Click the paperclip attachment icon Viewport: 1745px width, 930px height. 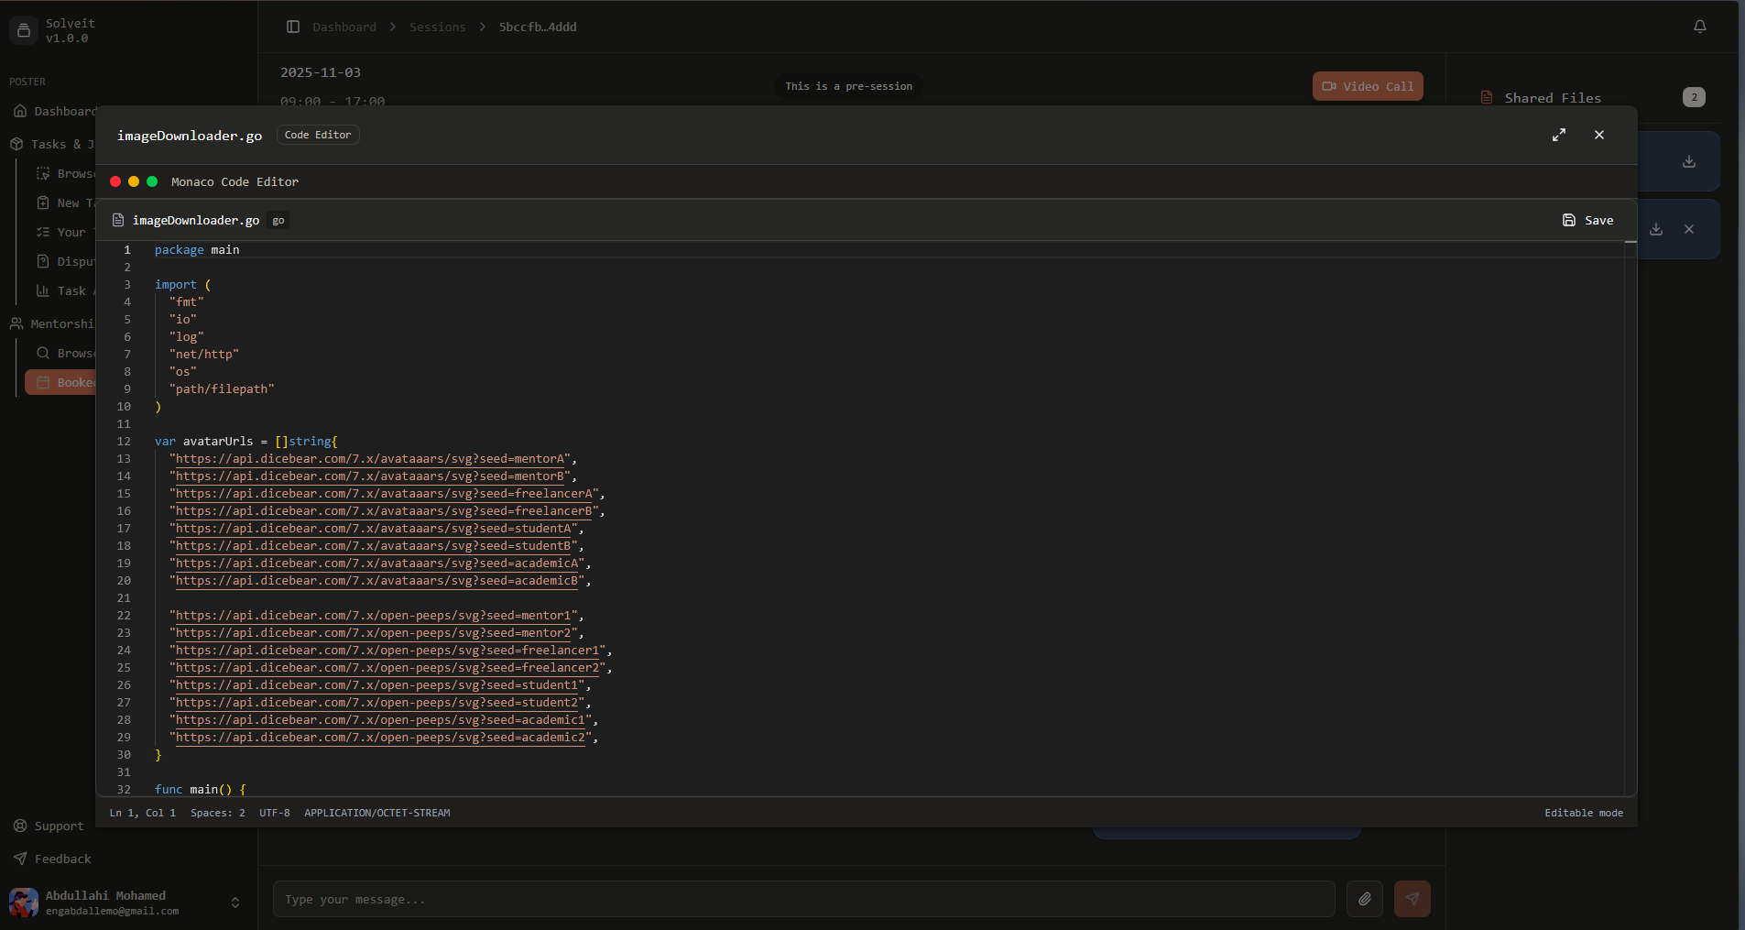click(x=1364, y=899)
